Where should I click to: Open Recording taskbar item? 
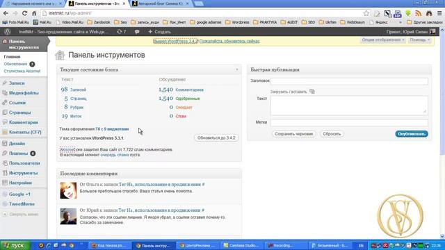pos(285,245)
